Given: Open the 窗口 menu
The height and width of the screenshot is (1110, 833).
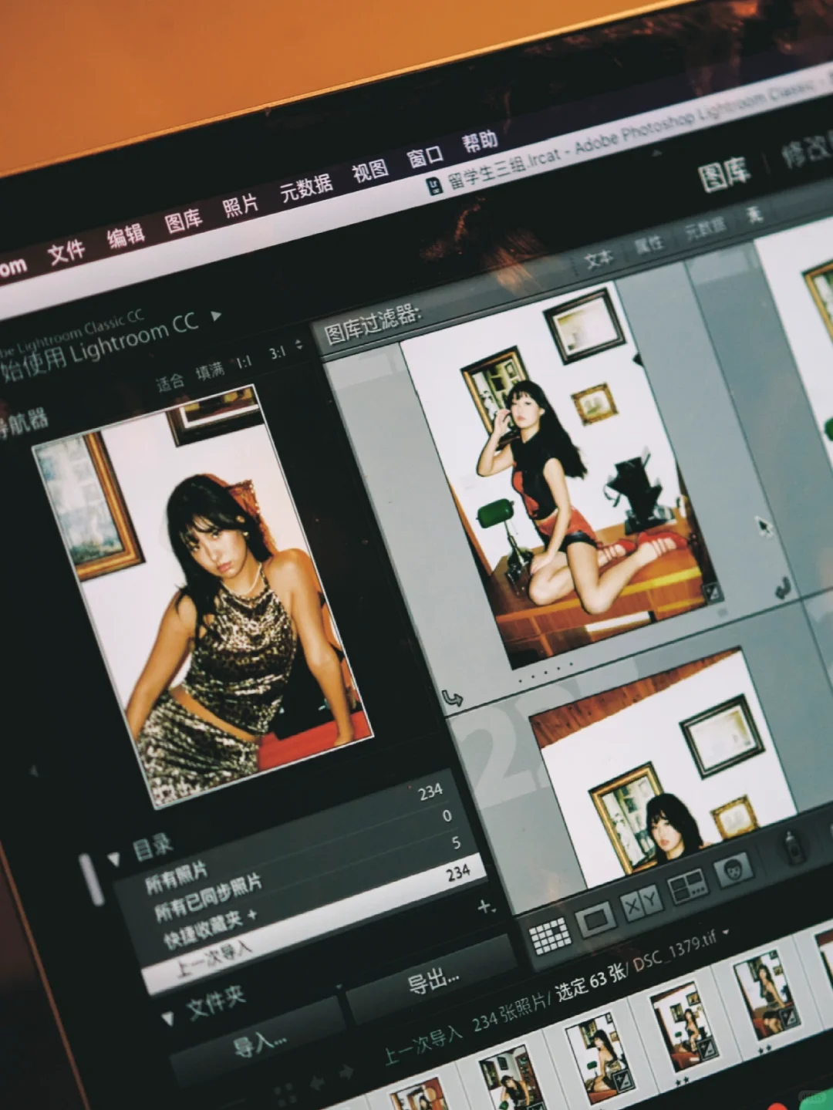Looking at the screenshot, I should 424,157.
